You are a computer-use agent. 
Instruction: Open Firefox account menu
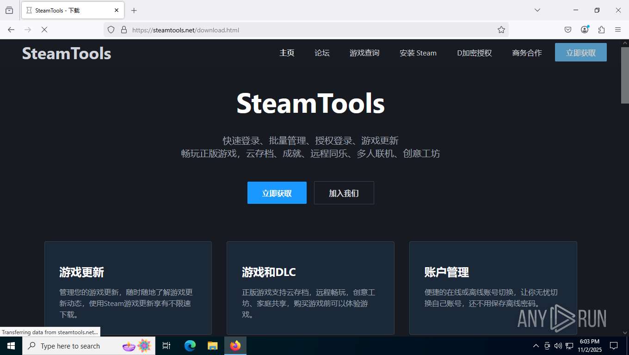tap(585, 30)
